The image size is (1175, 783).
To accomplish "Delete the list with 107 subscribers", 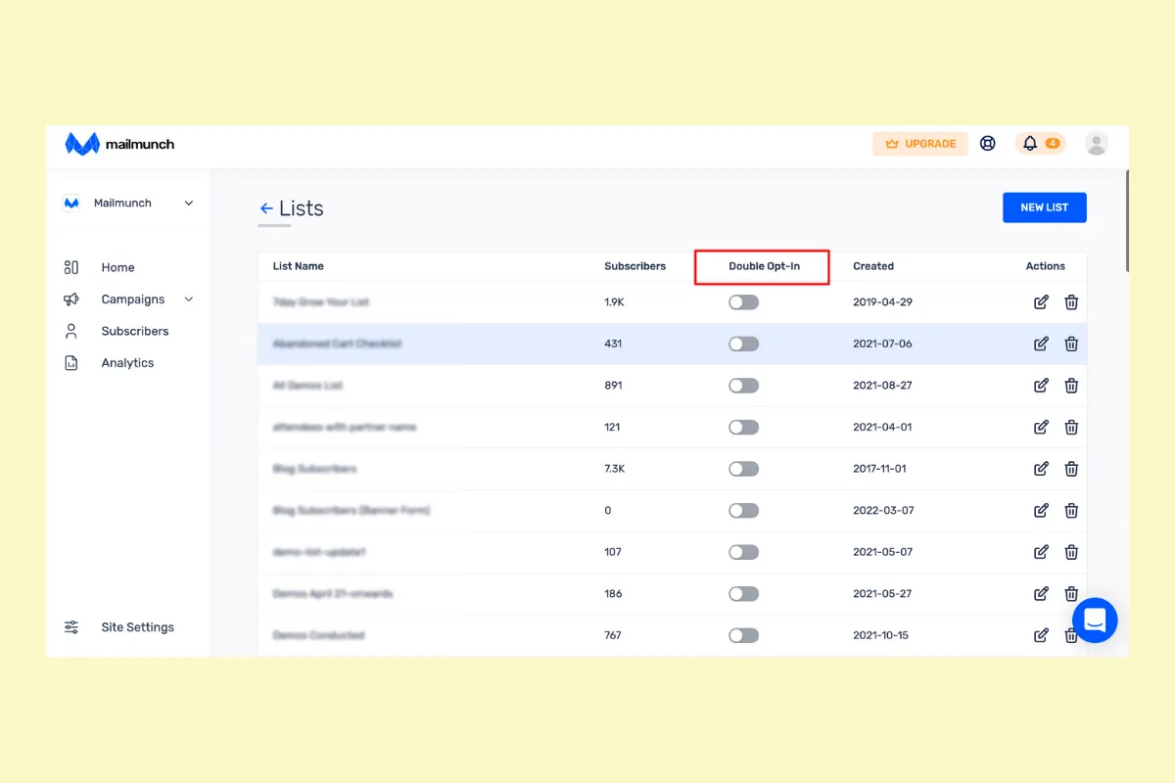I will [x=1071, y=552].
